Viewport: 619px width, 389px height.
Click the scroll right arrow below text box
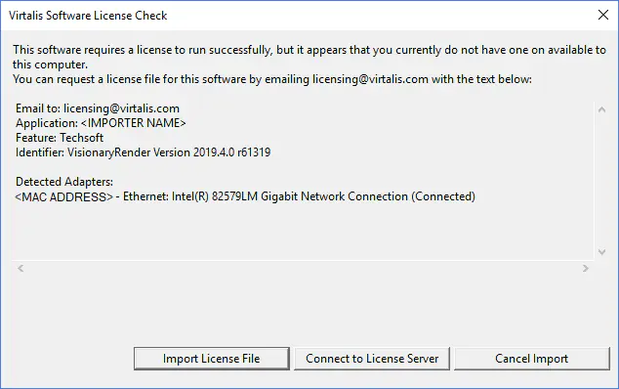[x=586, y=269]
